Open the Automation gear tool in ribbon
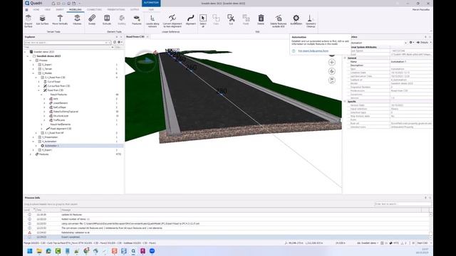This screenshot has width=456, height=256. pyautogui.click(x=296, y=20)
